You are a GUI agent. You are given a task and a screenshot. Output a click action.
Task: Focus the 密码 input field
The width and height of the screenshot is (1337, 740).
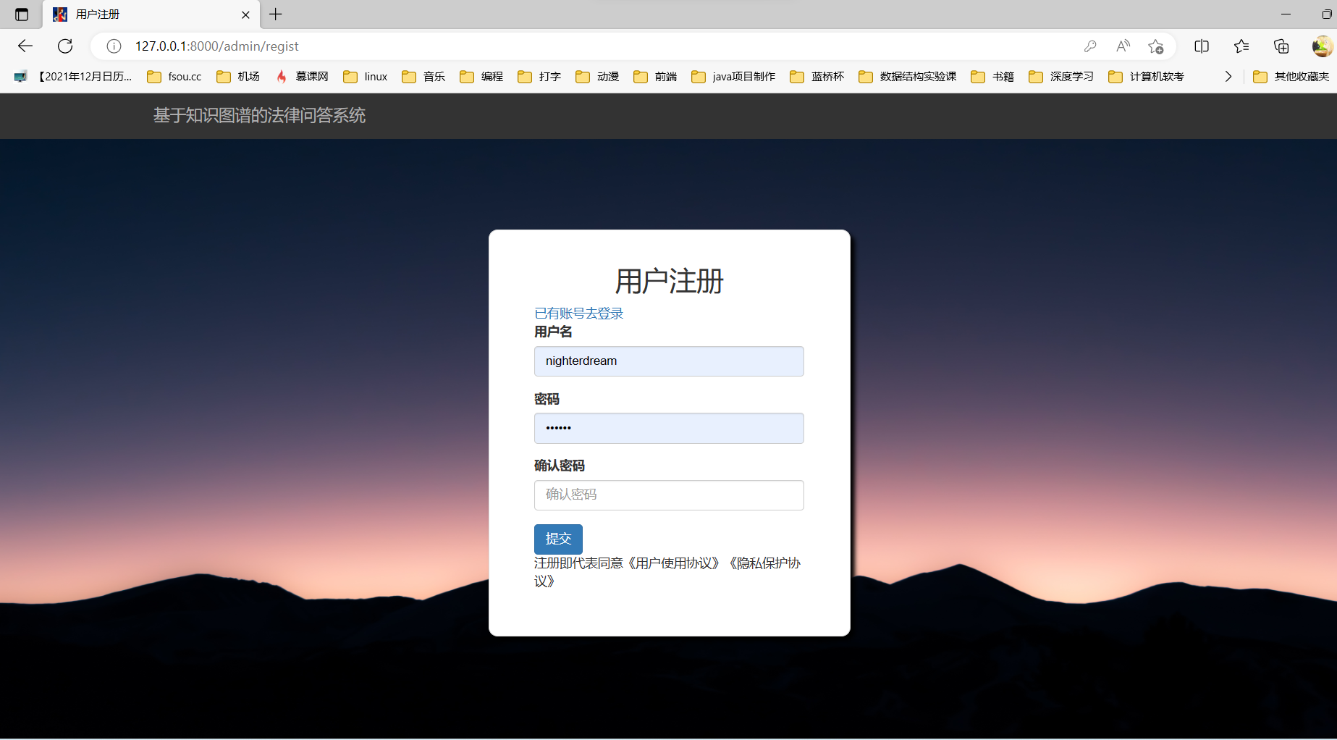tap(669, 428)
